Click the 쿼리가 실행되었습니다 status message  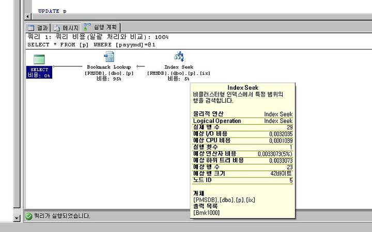62,216
